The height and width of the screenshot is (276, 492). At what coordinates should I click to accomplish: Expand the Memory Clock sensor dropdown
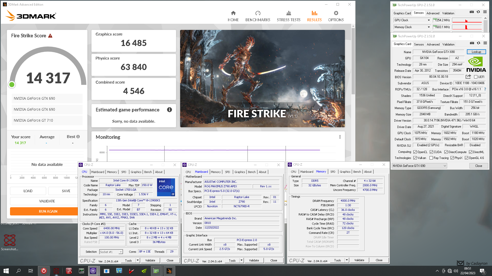pyautogui.click(x=429, y=27)
